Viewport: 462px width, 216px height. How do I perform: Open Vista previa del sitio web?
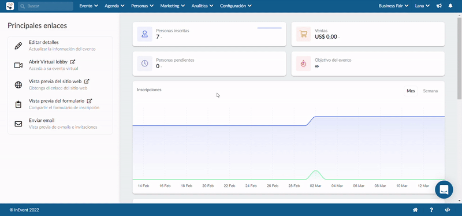point(55,81)
